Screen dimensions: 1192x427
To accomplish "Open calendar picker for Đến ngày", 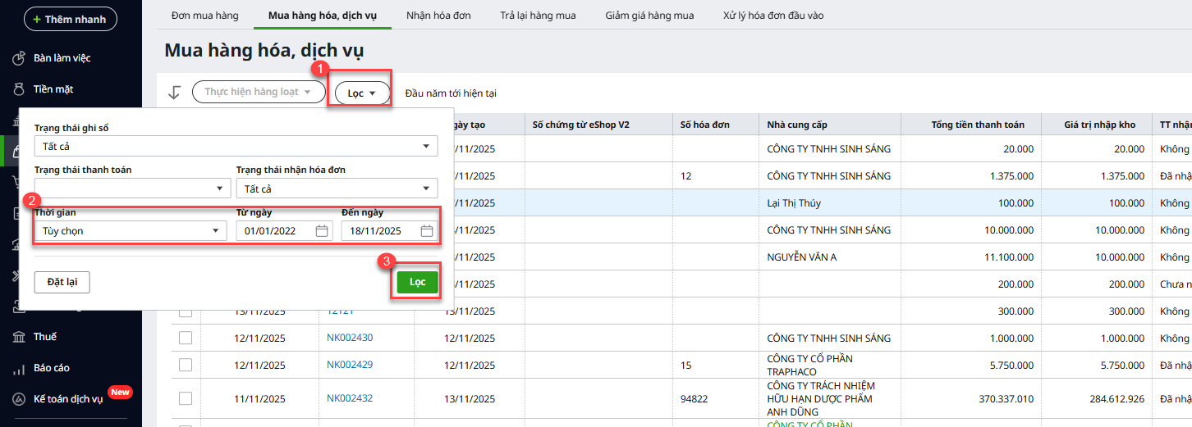I will click(427, 231).
